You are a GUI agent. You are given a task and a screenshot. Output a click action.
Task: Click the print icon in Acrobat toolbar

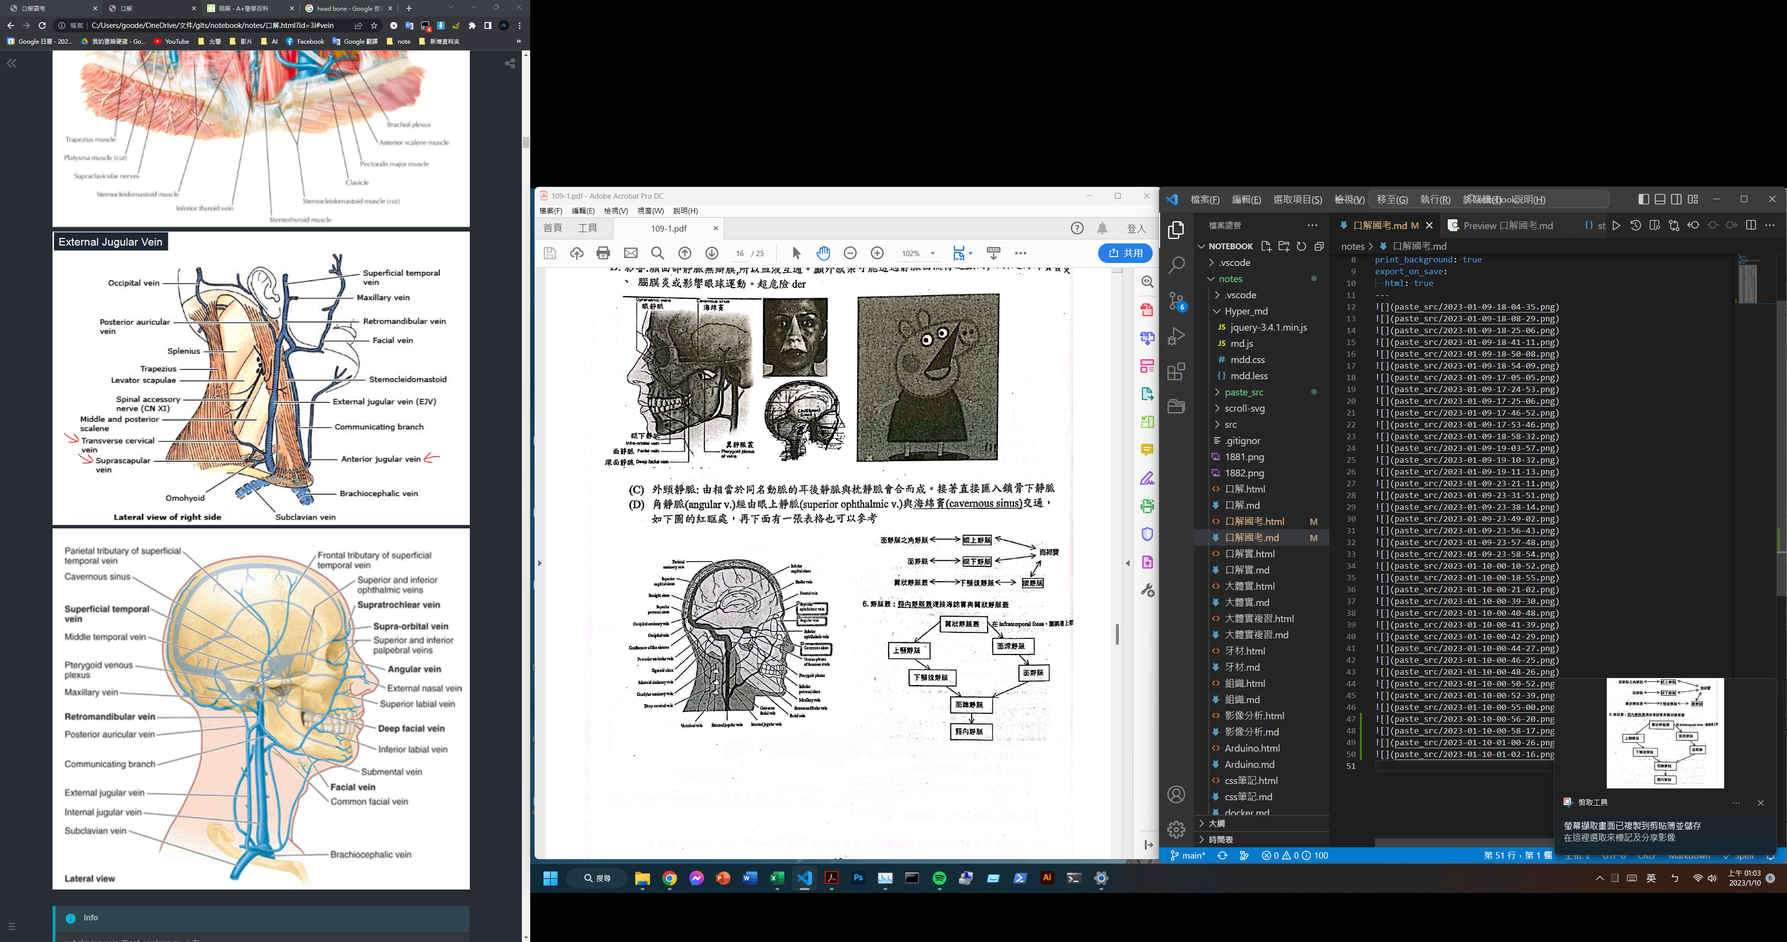click(x=603, y=253)
